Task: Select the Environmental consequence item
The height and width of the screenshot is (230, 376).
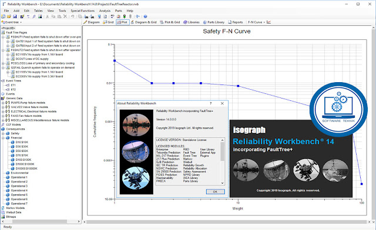Action: tap(19, 172)
